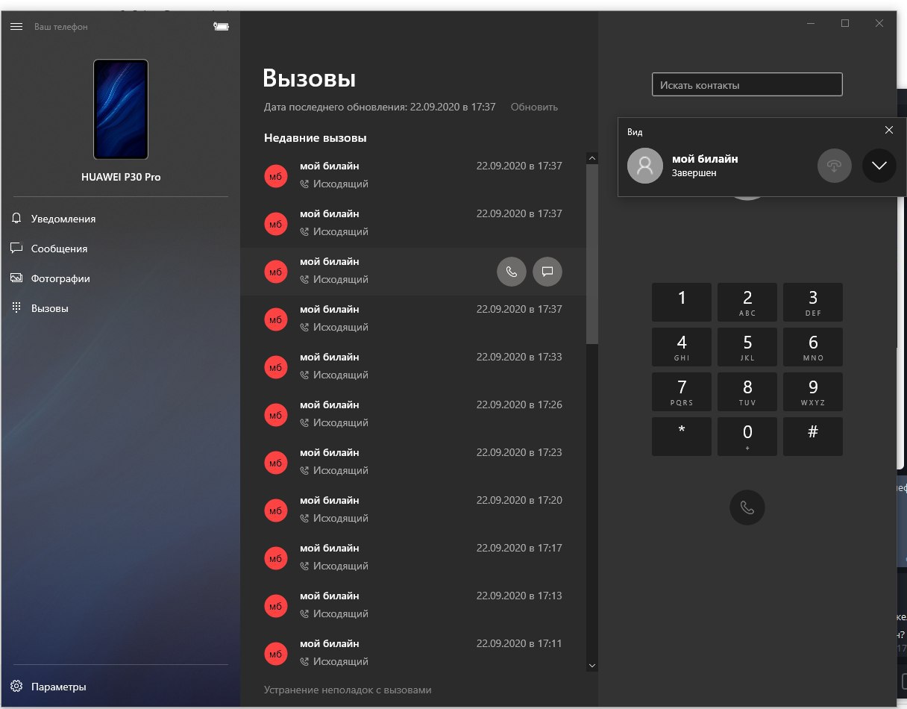
Task: Click the round call button below keypad
Action: tap(747, 508)
